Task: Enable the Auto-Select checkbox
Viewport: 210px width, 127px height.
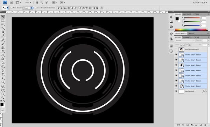Action: [x=12, y=8]
